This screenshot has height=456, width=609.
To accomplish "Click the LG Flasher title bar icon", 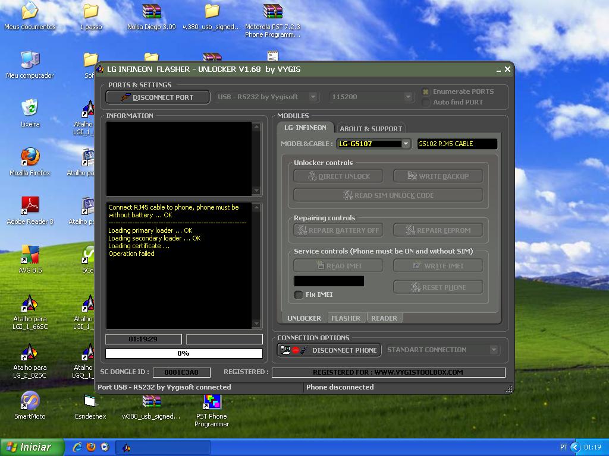I will pos(100,69).
